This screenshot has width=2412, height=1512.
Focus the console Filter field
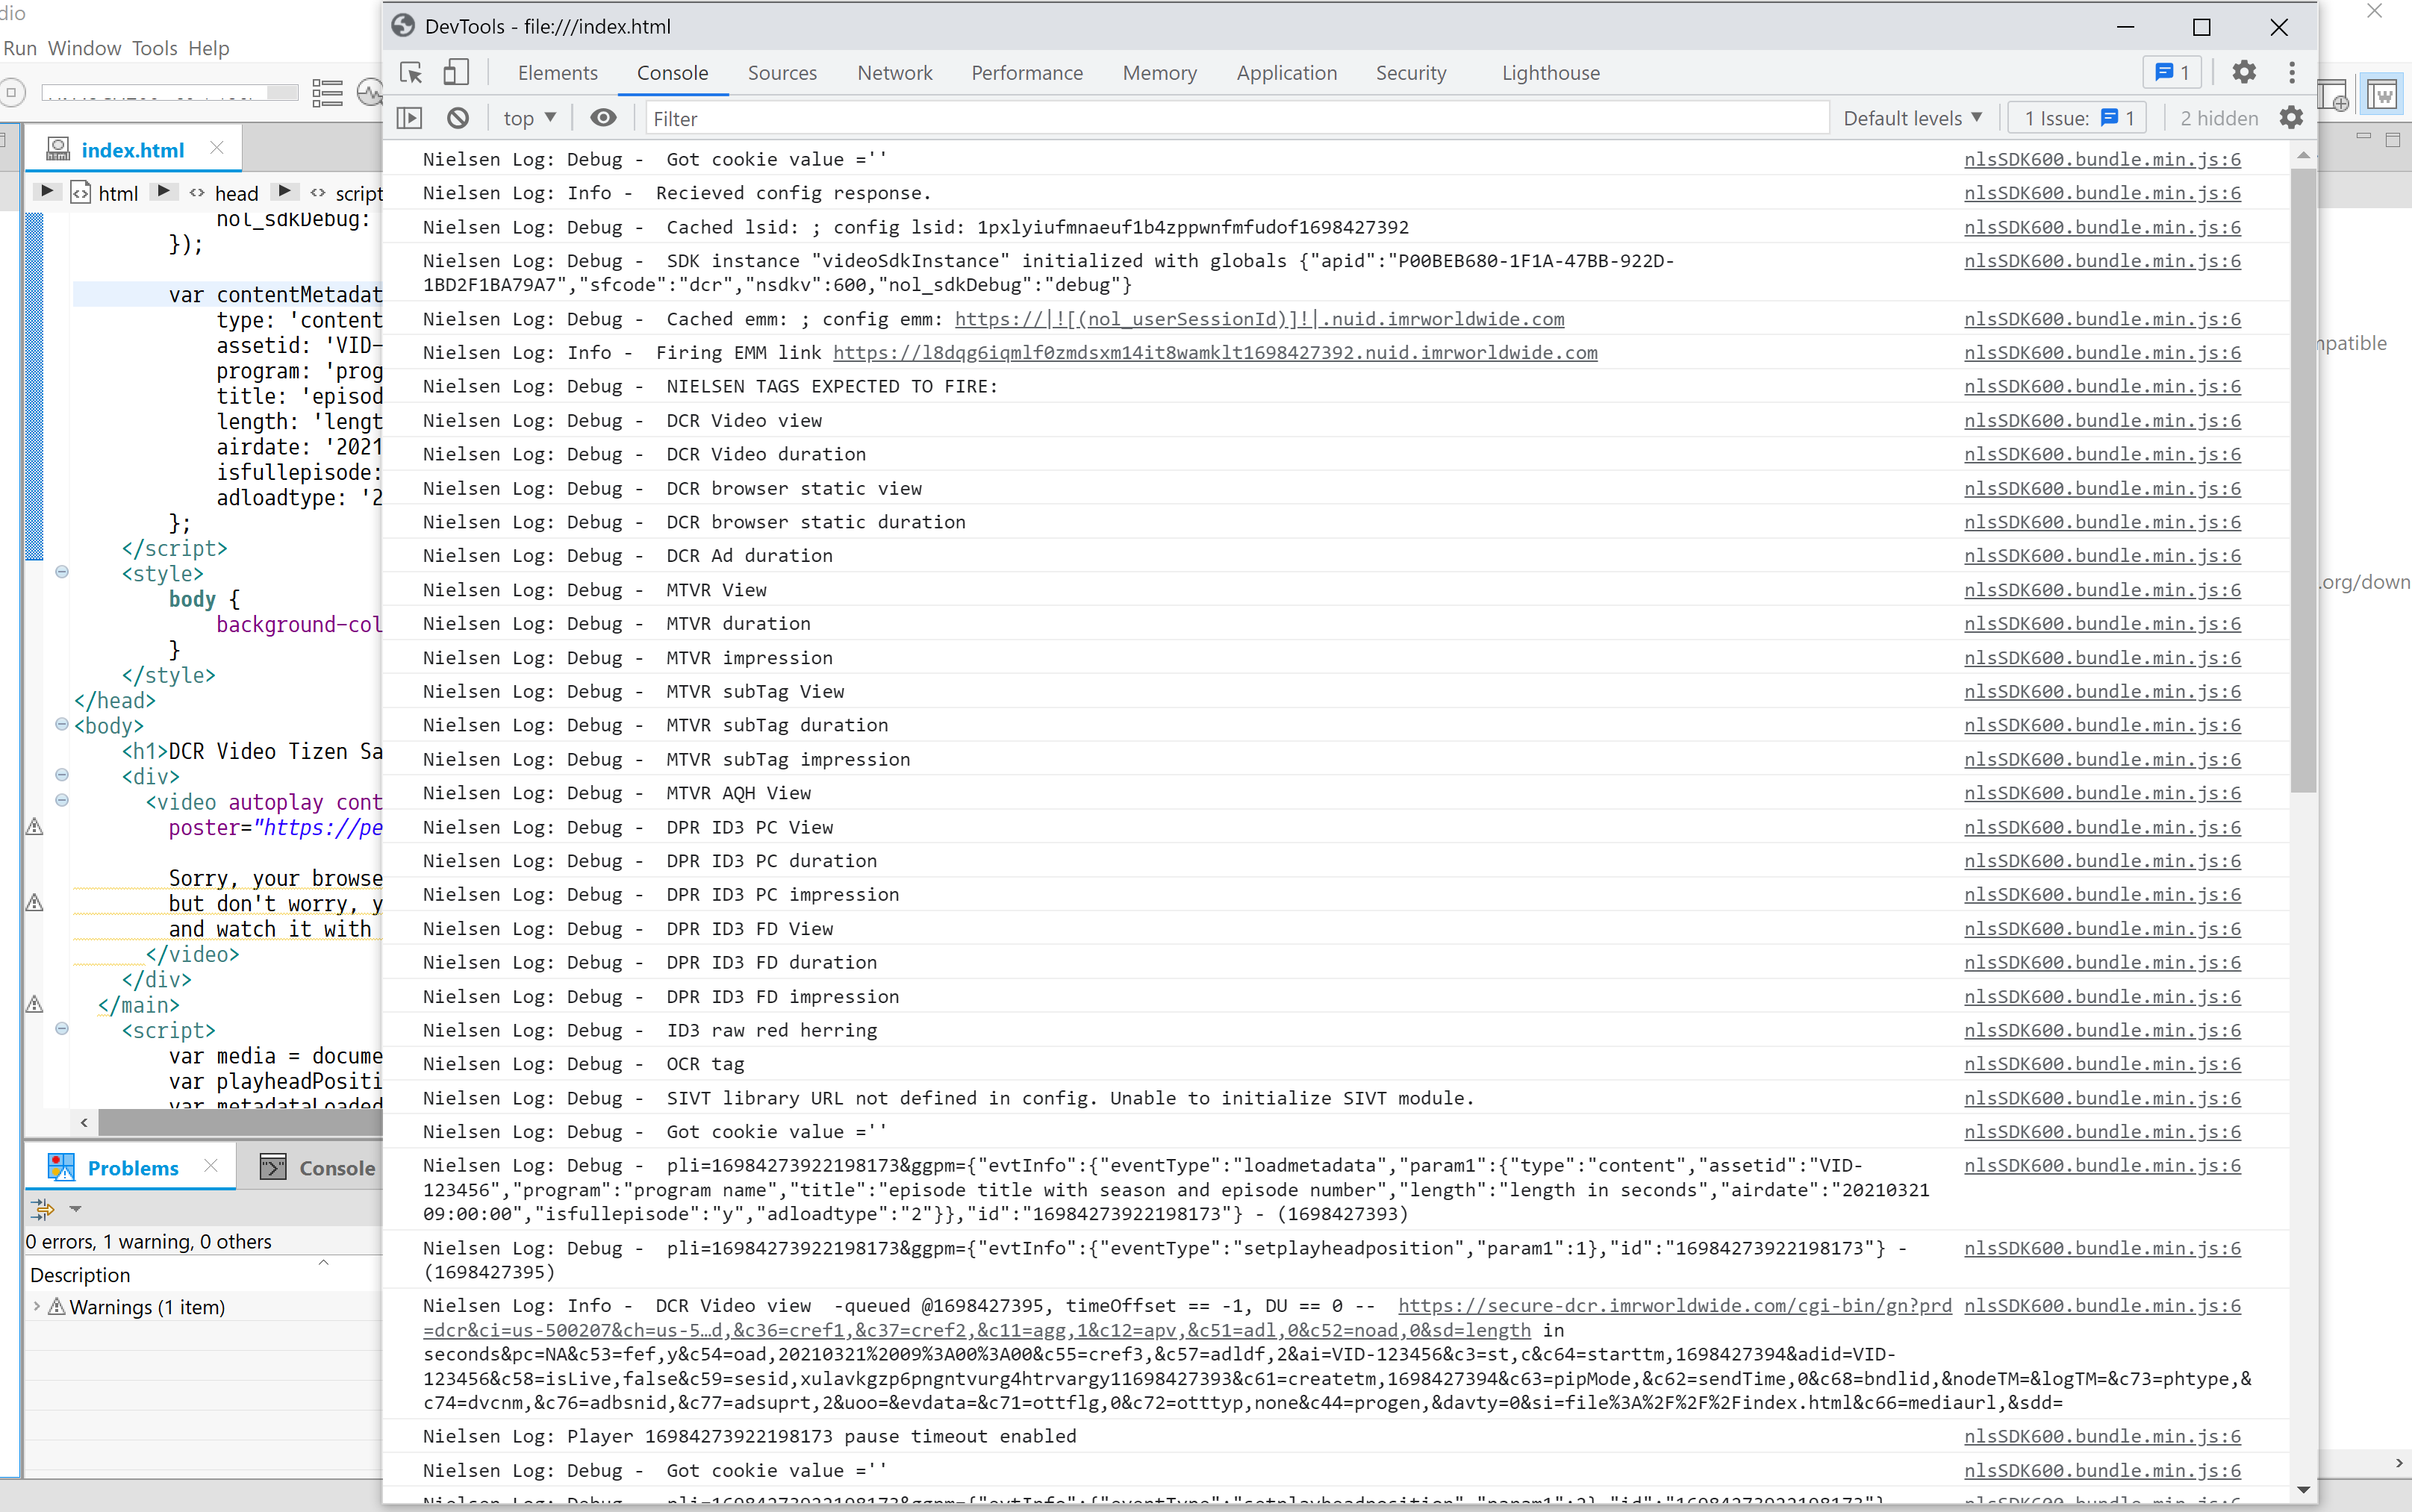click(x=1237, y=118)
